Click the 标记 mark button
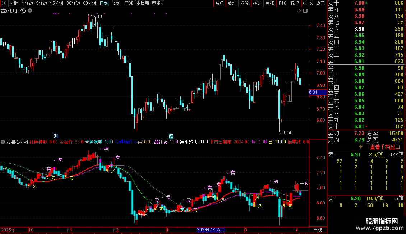Image resolution: width=406 pixels, height=234 pixels. [x=295, y=3]
